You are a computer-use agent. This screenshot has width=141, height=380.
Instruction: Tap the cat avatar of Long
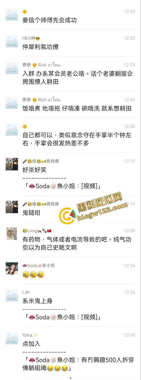pos(12,234)
